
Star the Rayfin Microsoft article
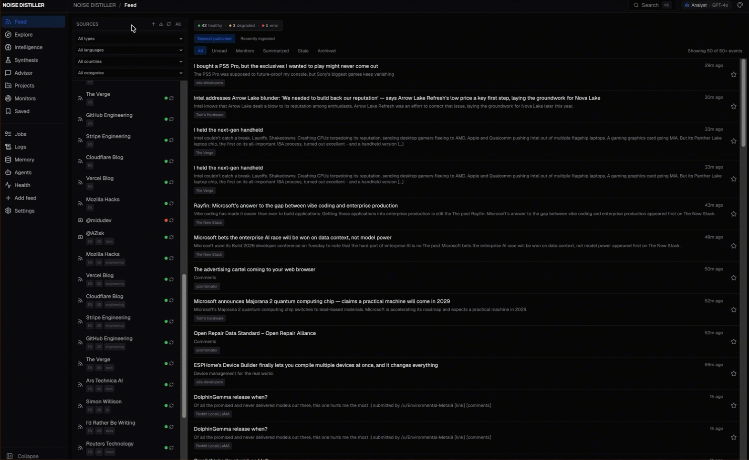pos(734,214)
